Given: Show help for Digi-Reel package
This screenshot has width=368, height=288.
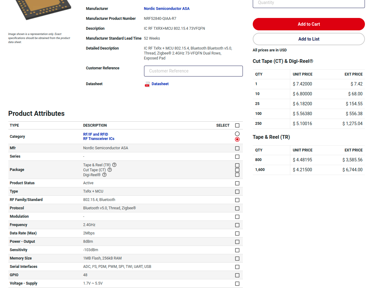Looking at the screenshot, I should pos(104,175).
